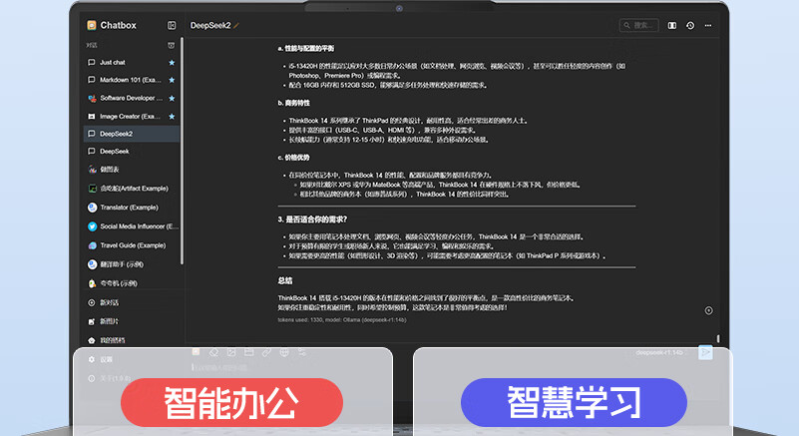Viewport: 799px width, 436px height.
Task: Open the 翻译助手 (示例) conversation
Action: 132,264
